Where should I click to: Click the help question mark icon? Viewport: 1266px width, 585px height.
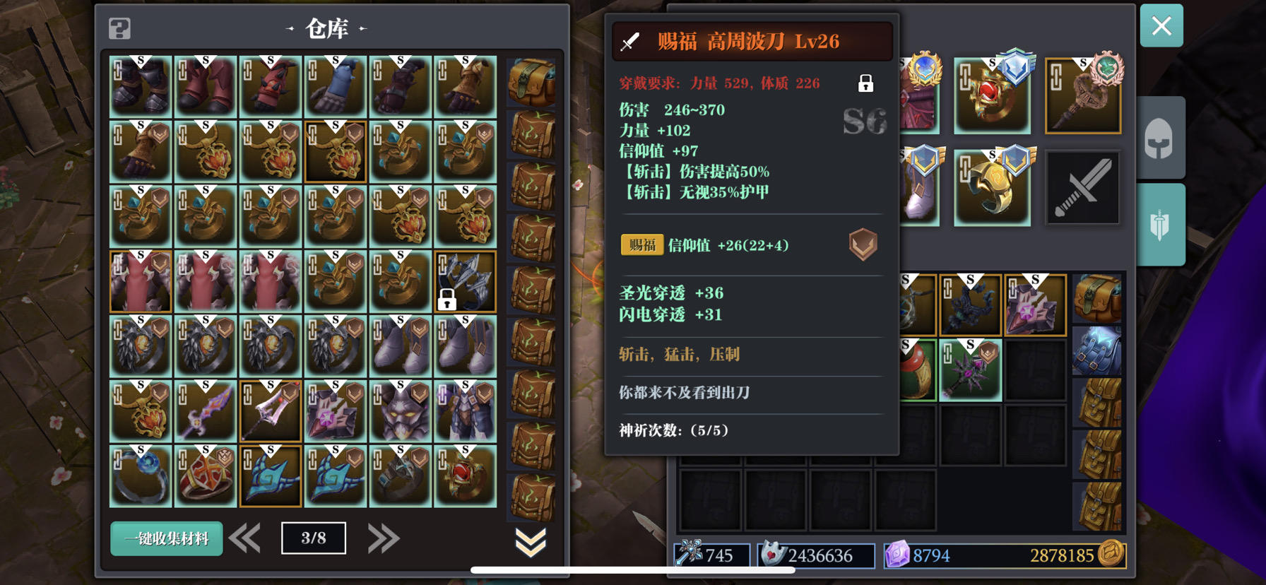coord(119,29)
